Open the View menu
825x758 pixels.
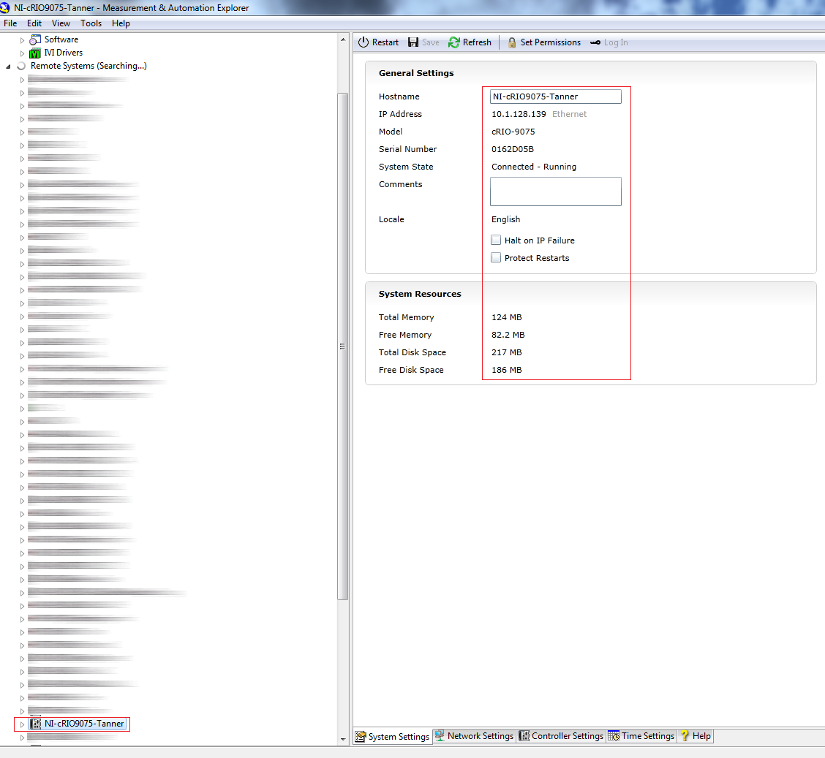61,23
